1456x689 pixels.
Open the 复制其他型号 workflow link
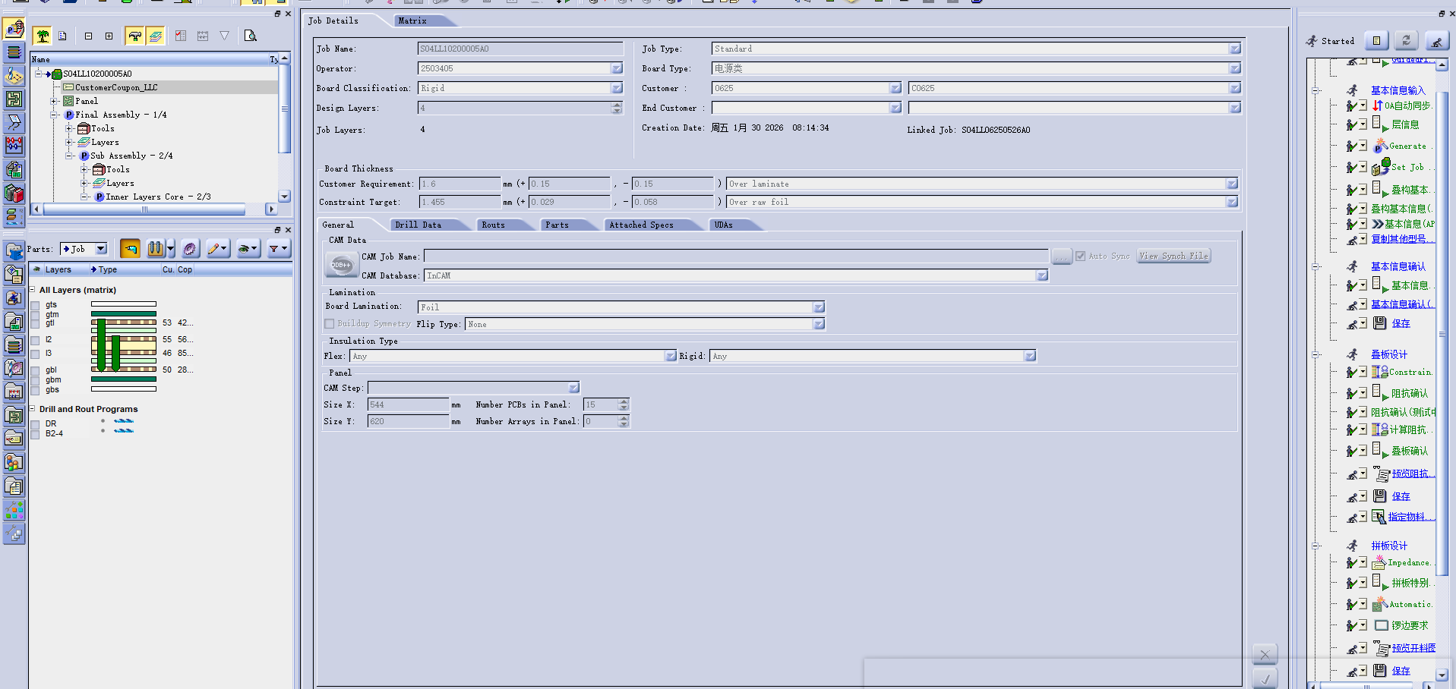click(1398, 239)
